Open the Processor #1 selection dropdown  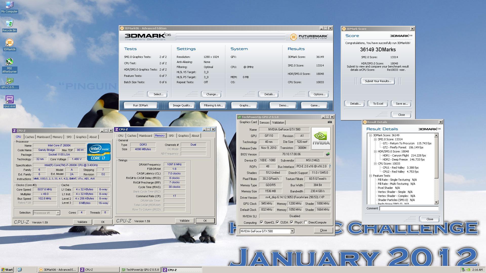pyautogui.click(x=58, y=213)
